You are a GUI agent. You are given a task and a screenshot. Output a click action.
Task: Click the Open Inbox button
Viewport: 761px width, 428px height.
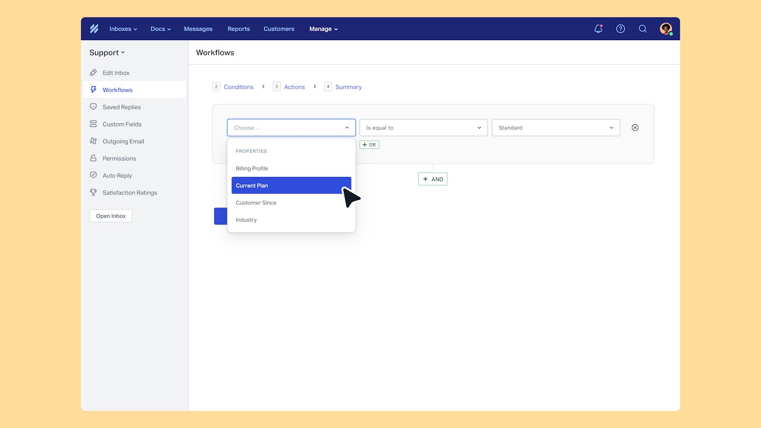click(x=111, y=216)
